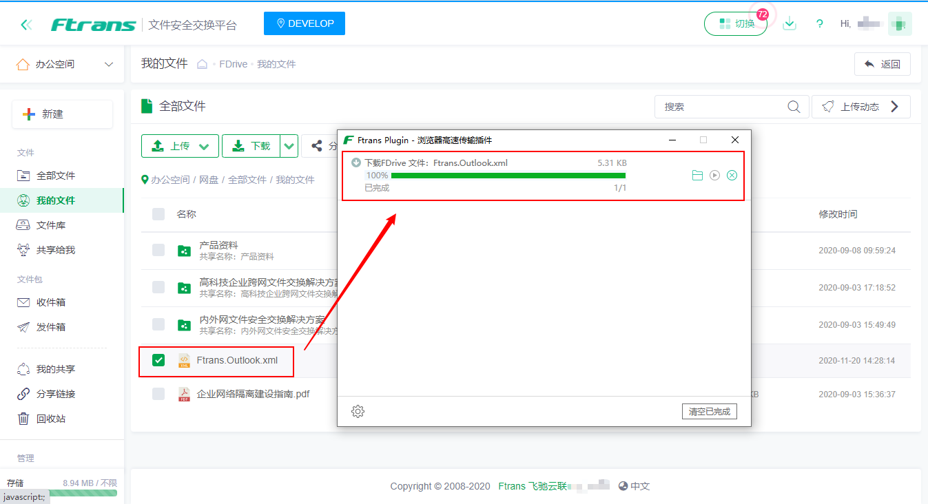Open 全部文件 in the sidebar
The image size is (928, 504).
click(x=55, y=176)
